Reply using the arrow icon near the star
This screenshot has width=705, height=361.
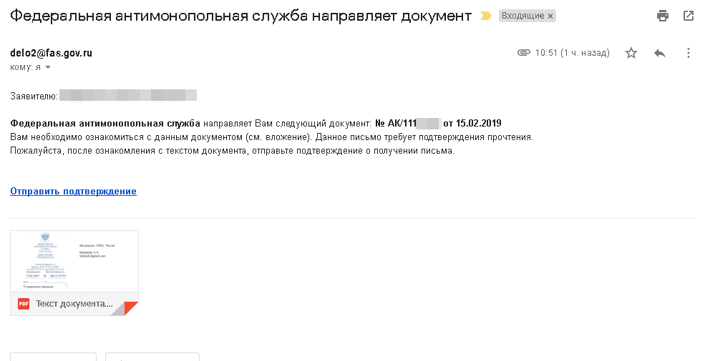pos(660,53)
